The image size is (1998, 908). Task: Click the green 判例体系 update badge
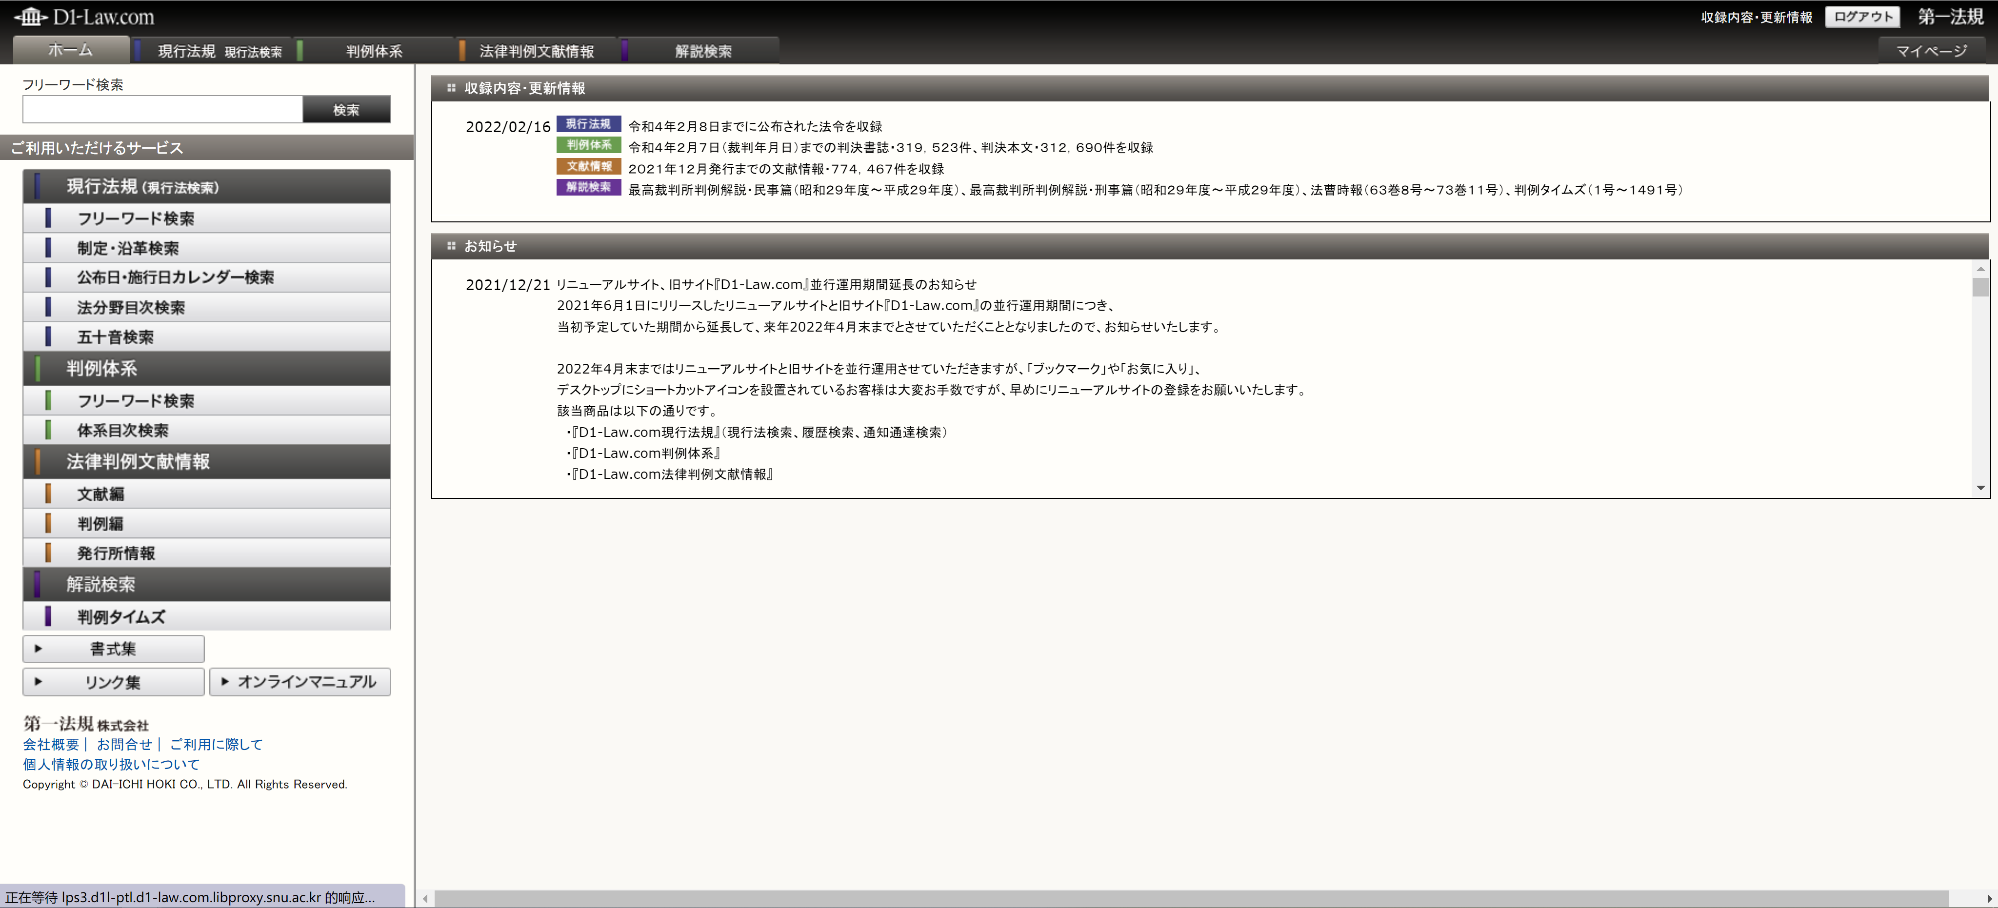pos(588,145)
